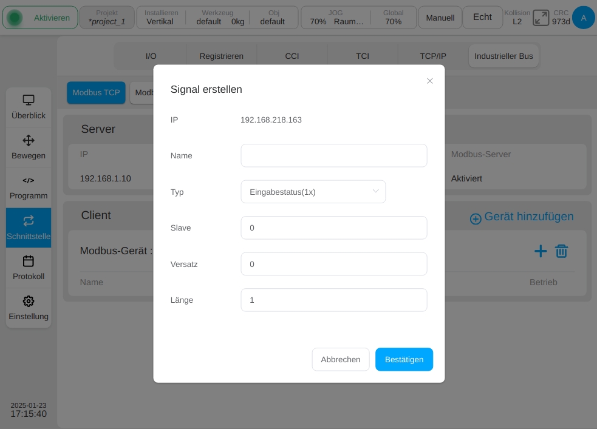
Task: Click the Echt mode button
Action: (482, 18)
